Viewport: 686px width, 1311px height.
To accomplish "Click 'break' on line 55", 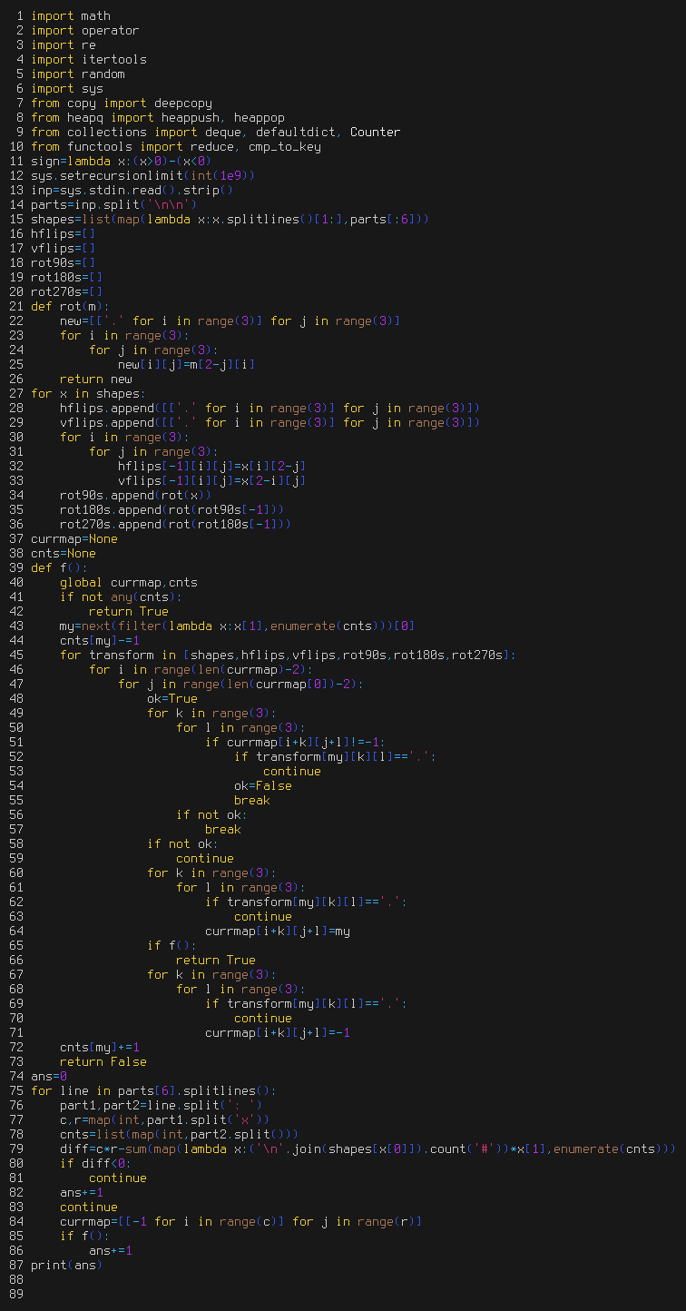I will point(252,800).
